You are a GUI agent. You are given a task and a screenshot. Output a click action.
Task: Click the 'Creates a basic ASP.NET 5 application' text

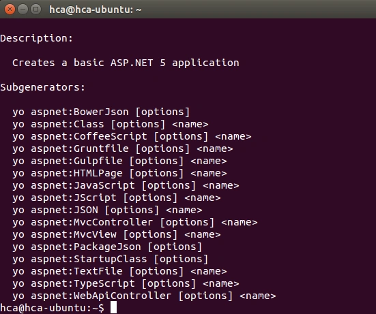coord(126,63)
